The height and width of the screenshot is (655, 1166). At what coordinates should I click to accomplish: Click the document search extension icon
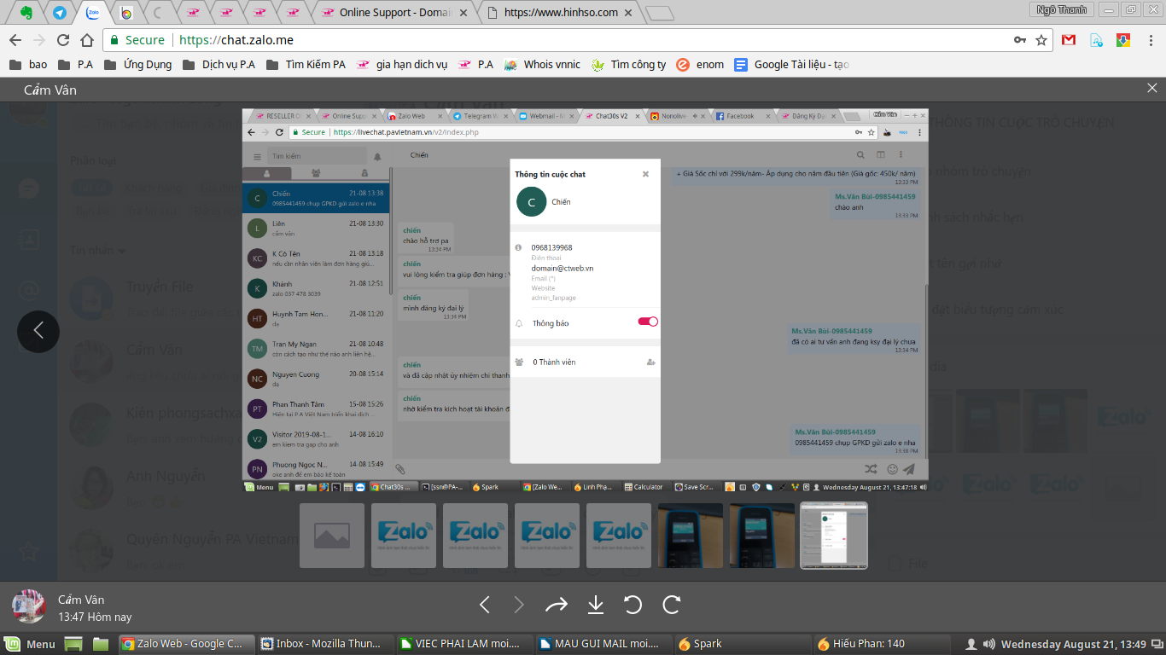pyautogui.click(x=1096, y=40)
